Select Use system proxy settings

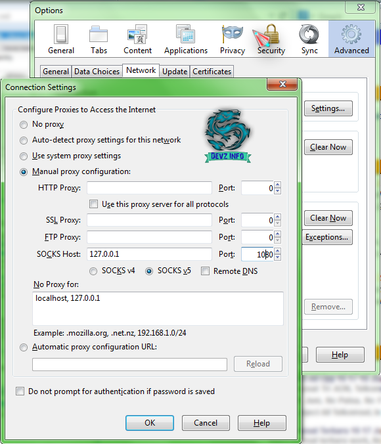24,156
